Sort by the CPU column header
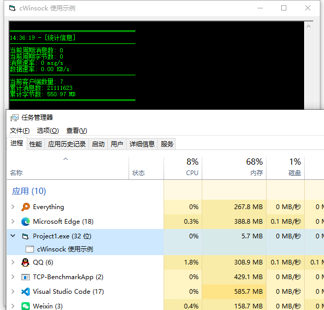324x310 pixels. (183, 168)
